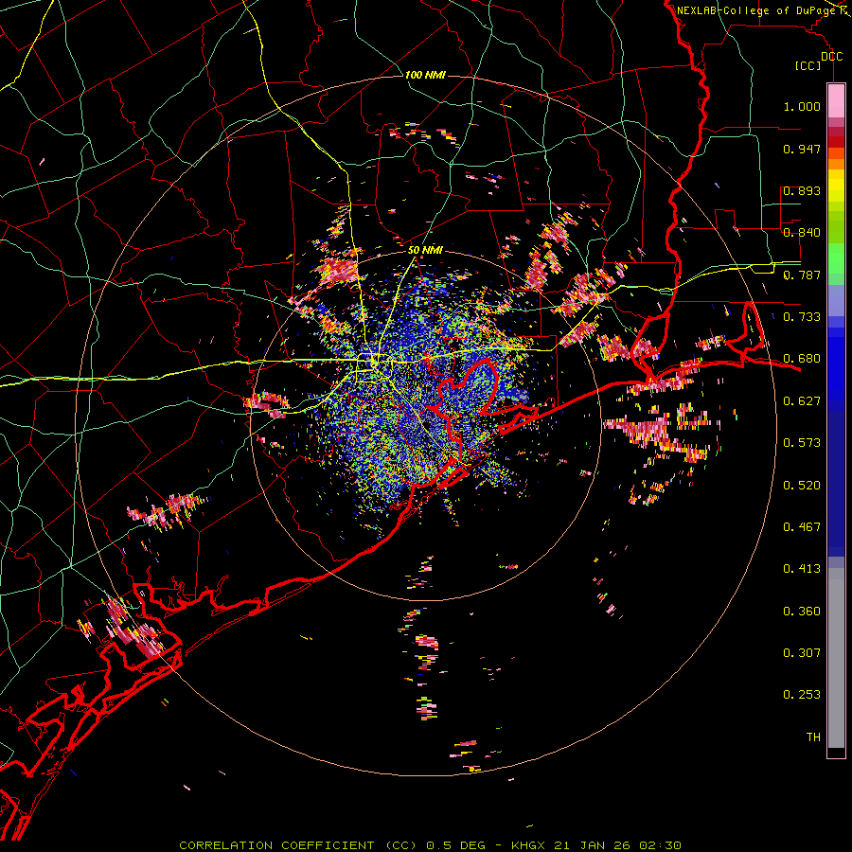Pick the red color bar segment beside 0.947
Image resolution: width=852 pixels, height=852 pixels.
[x=836, y=142]
